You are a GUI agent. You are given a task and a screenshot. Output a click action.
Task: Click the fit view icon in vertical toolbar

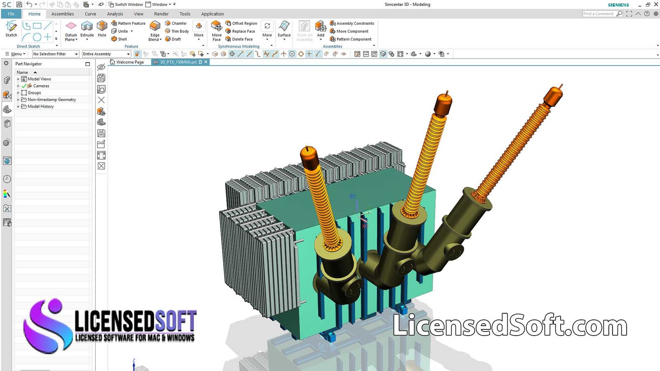pyautogui.click(x=101, y=155)
